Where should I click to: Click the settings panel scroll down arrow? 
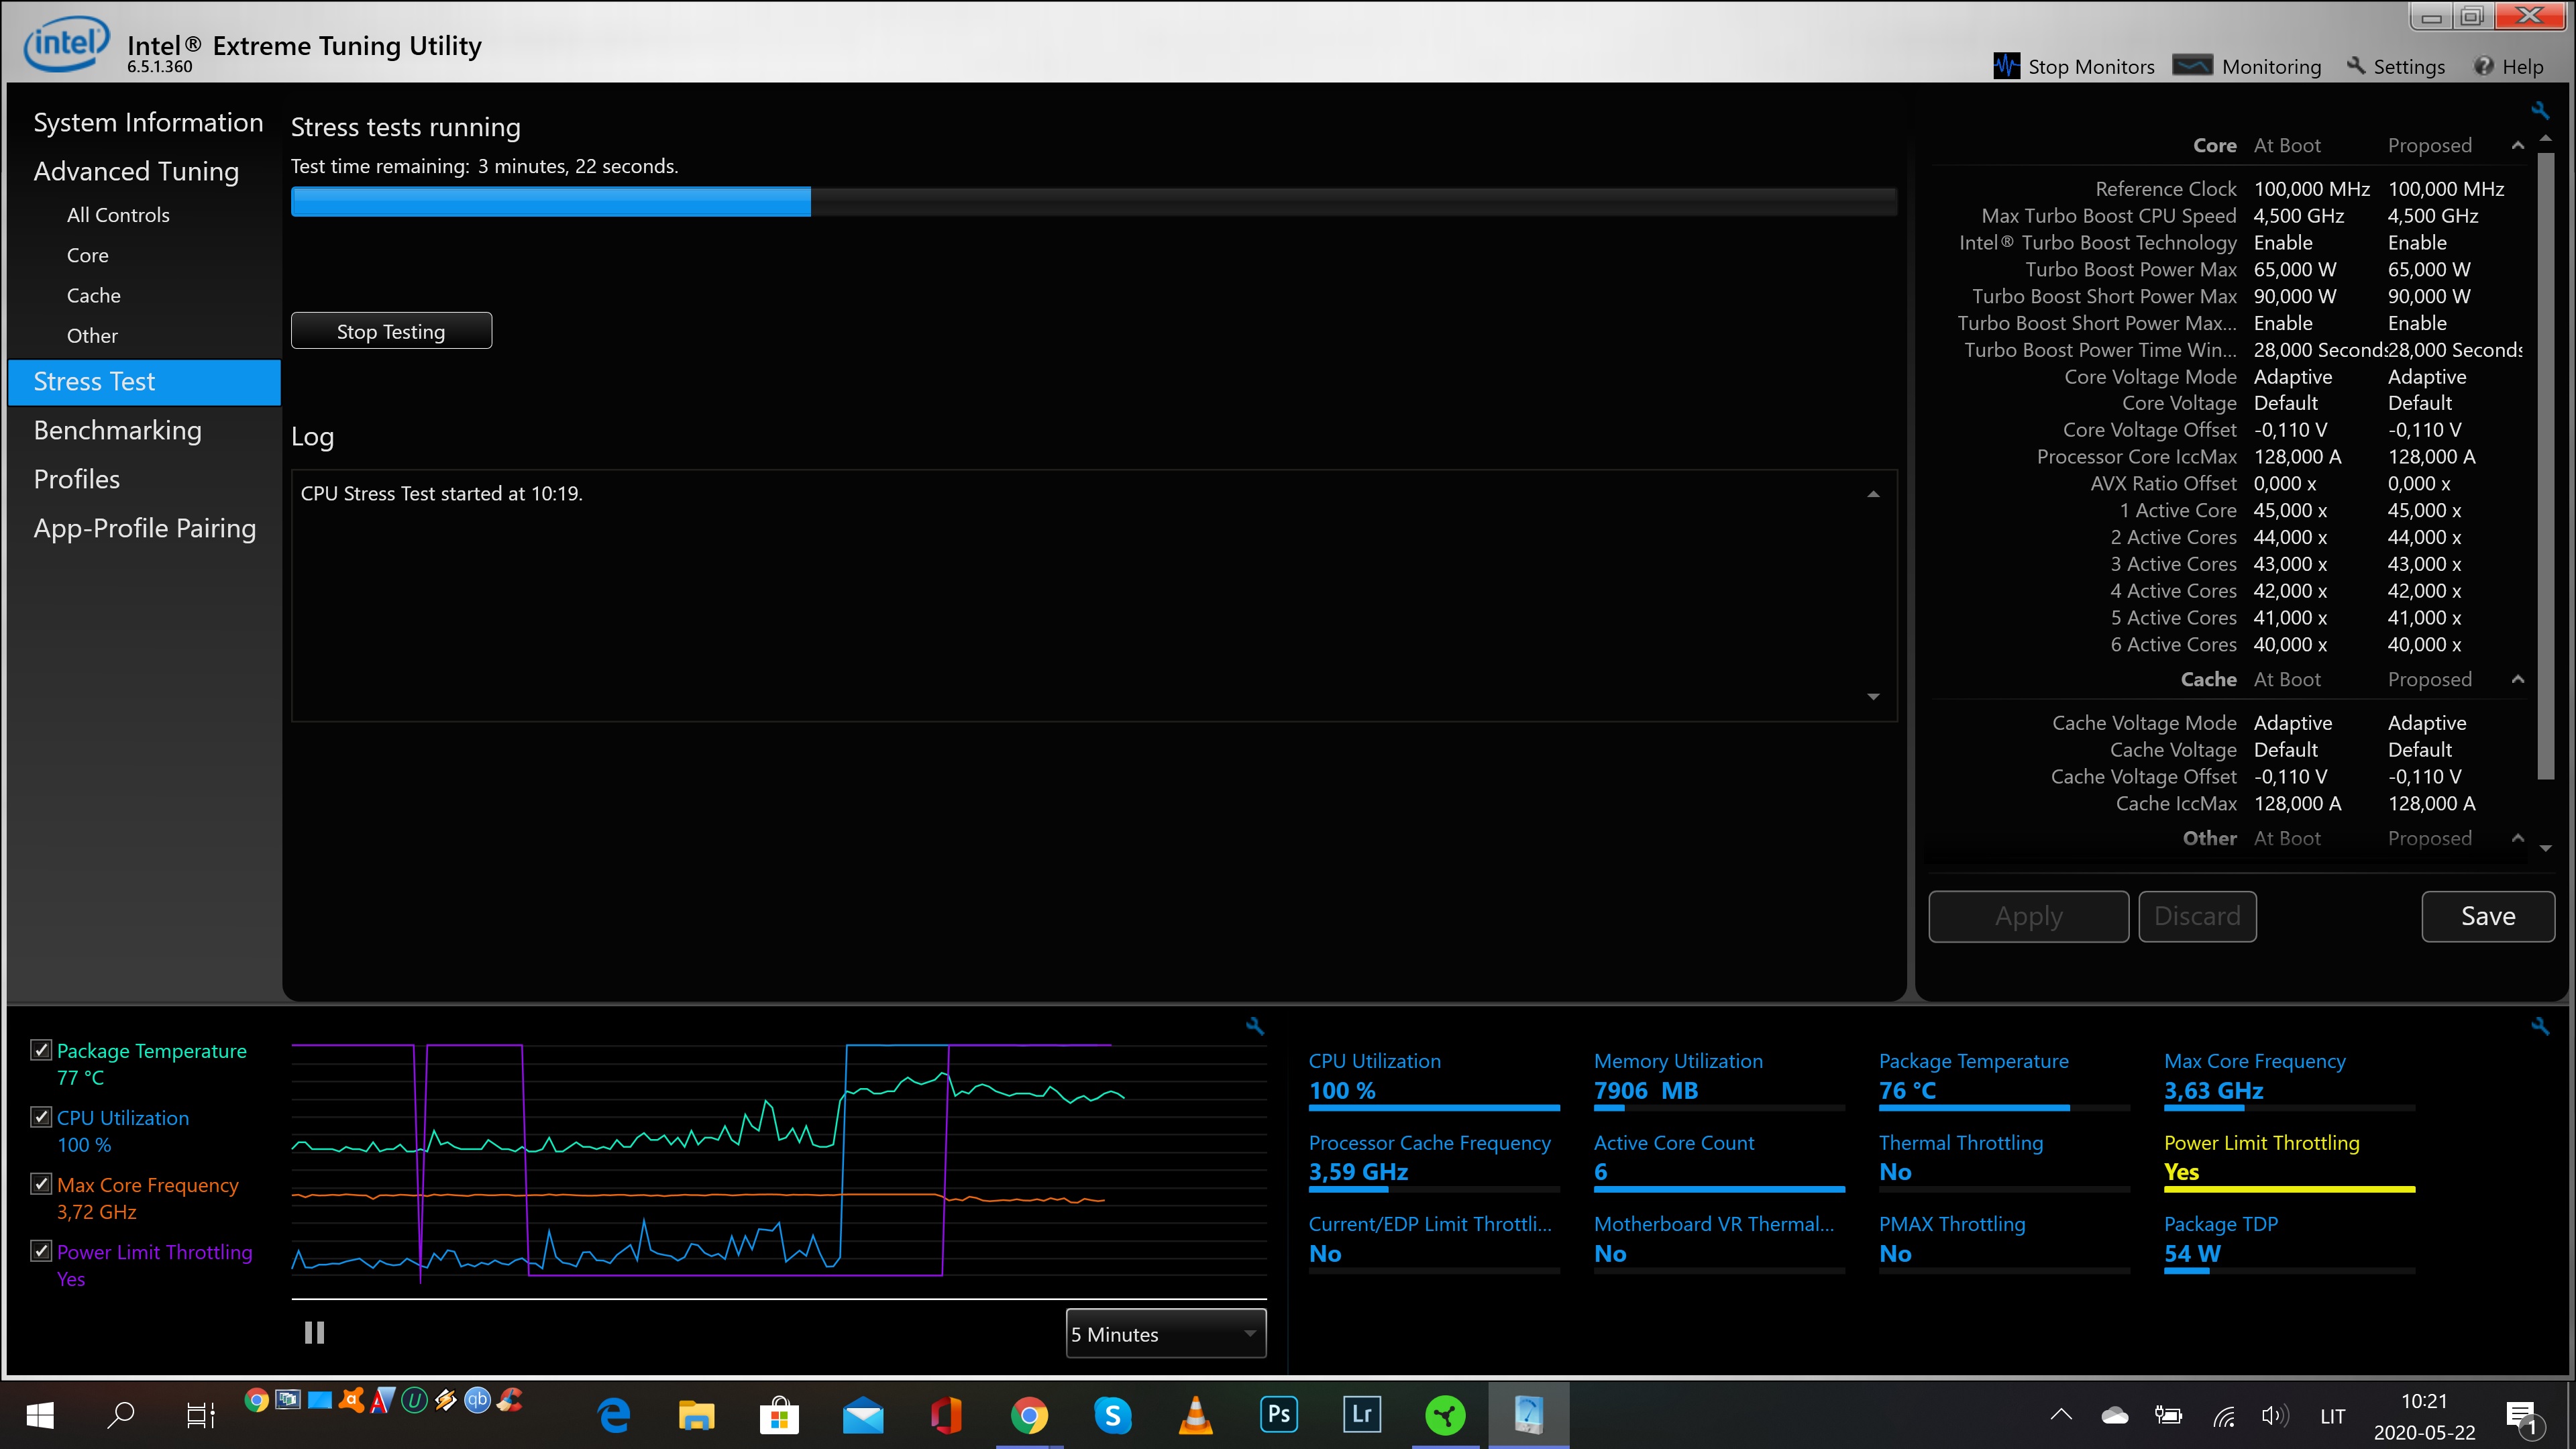tap(2546, 848)
